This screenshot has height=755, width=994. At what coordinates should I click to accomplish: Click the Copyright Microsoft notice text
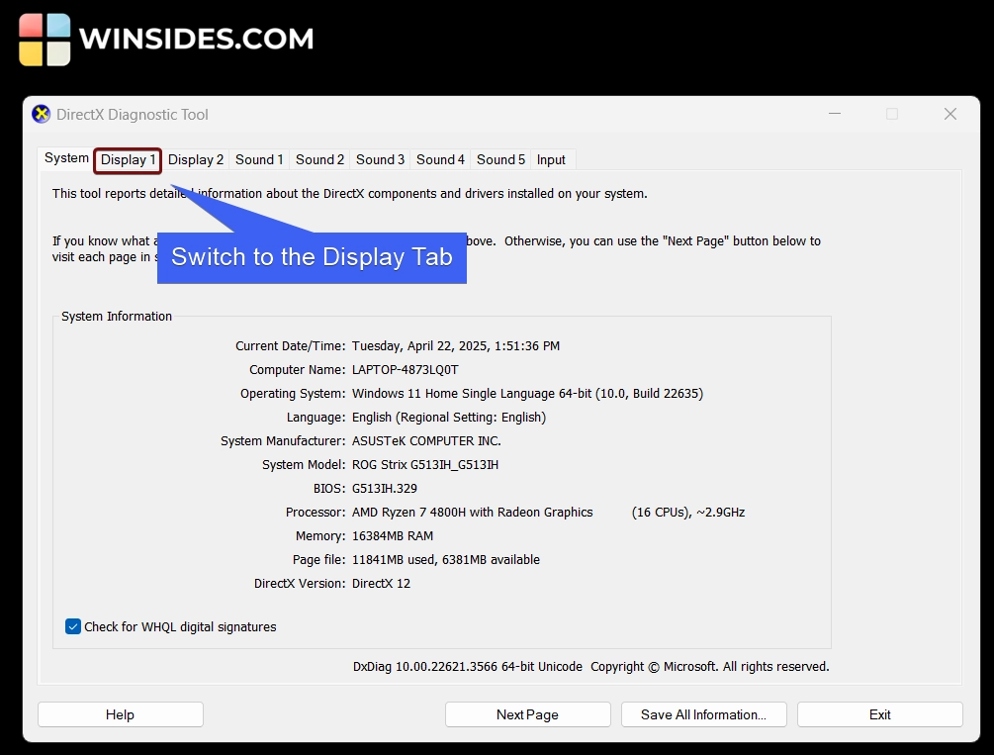tap(710, 667)
